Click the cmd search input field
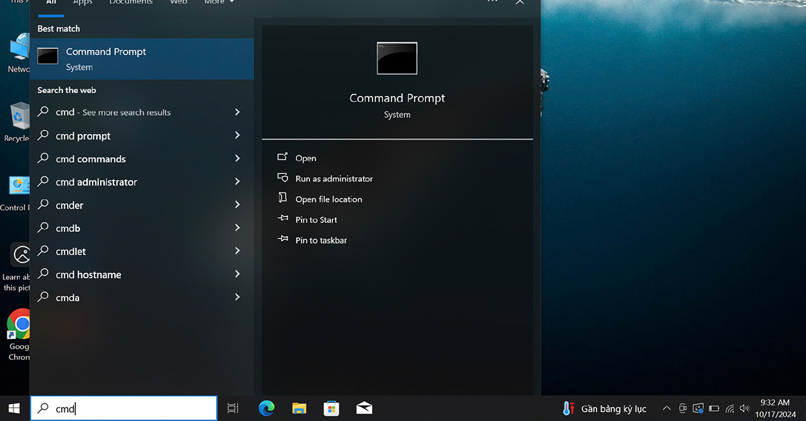Screen dimensions: 806x421 (124, 408)
